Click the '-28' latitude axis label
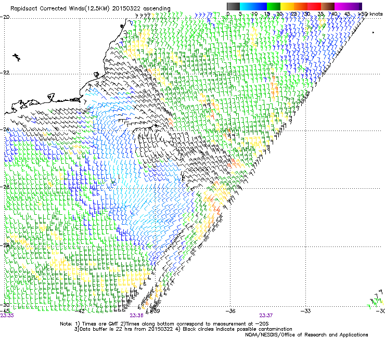The image size is (385, 338). click(5, 245)
